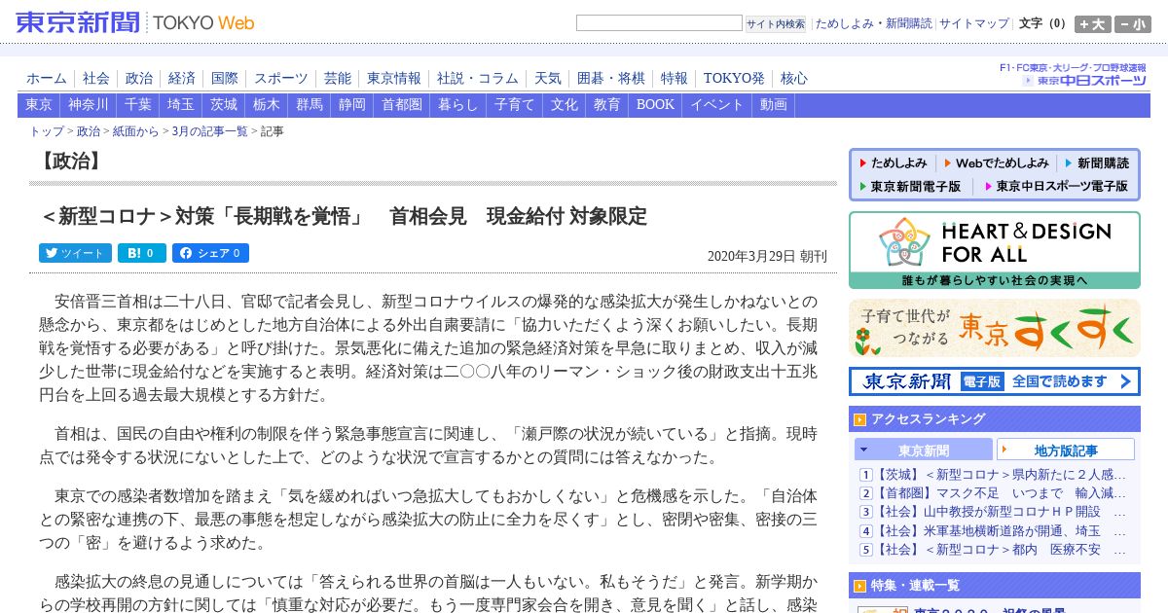Select 動画 in the blue bar

(774, 105)
